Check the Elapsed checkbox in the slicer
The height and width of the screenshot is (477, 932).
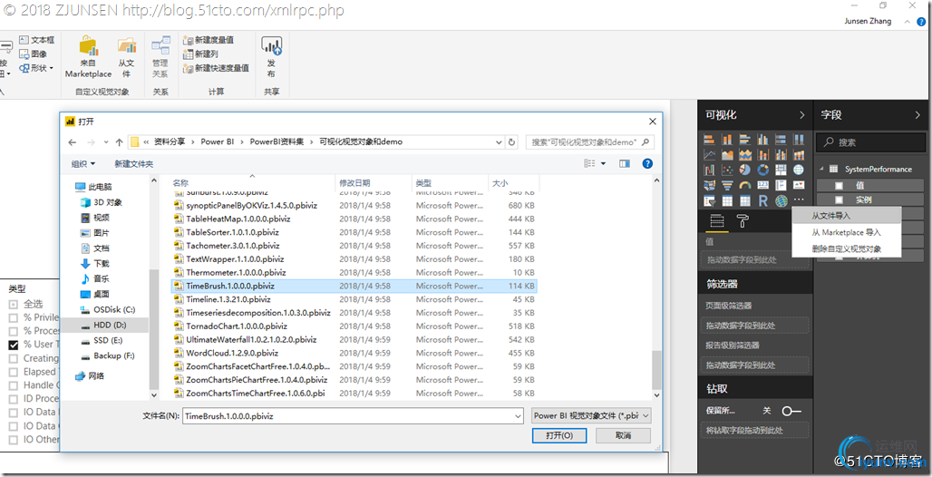[13, 372]
